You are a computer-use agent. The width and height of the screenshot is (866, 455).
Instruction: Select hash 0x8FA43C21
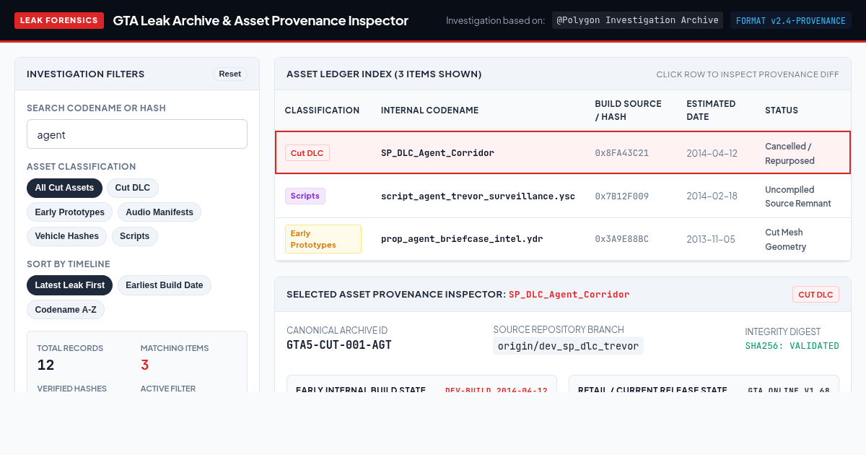click(622, 153)
